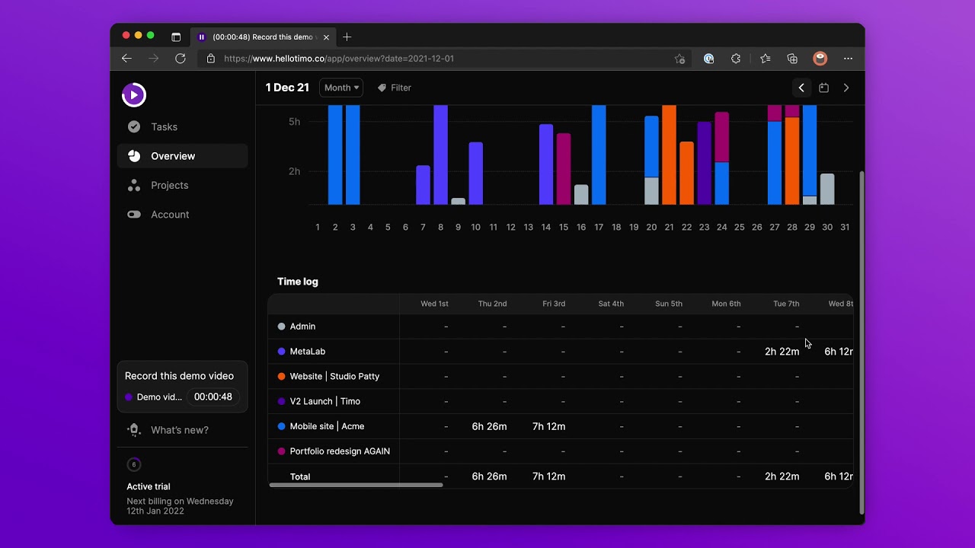
Task: Click the MetaLab purple color dot
Action: click(282, 352)
